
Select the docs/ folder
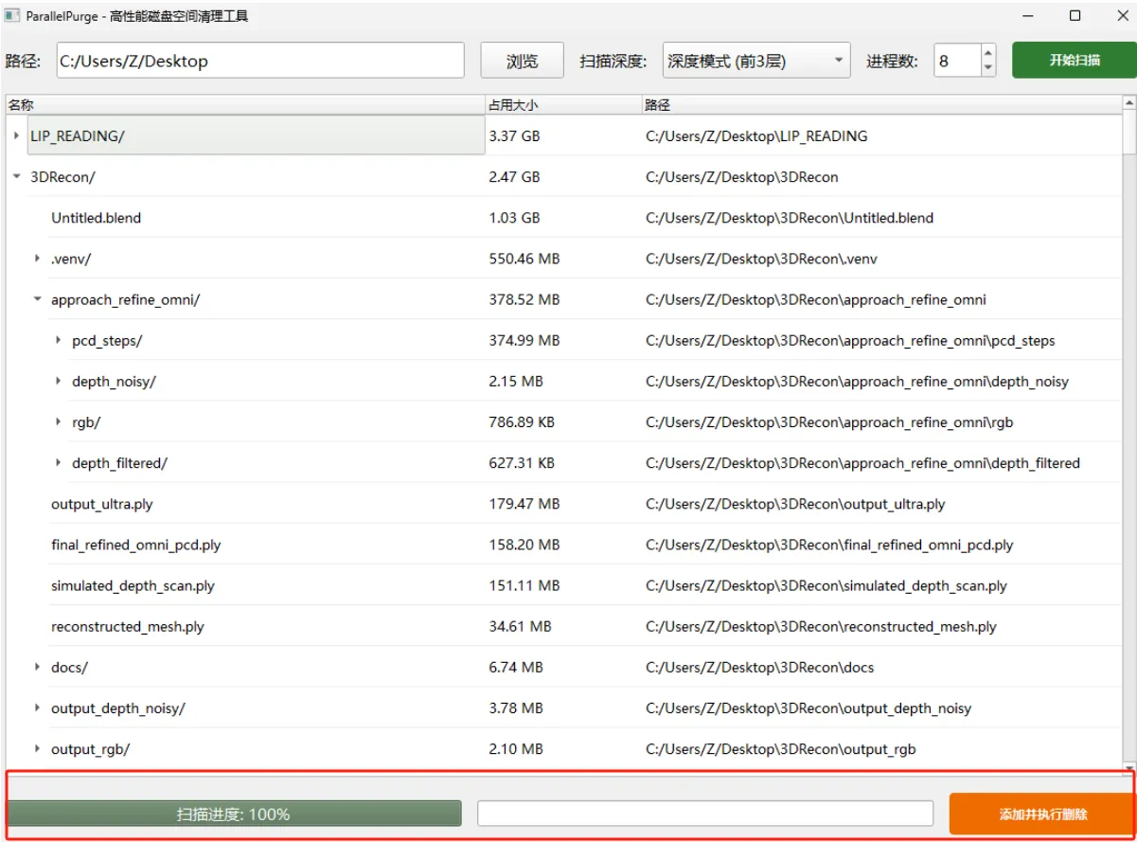[69, 667]
